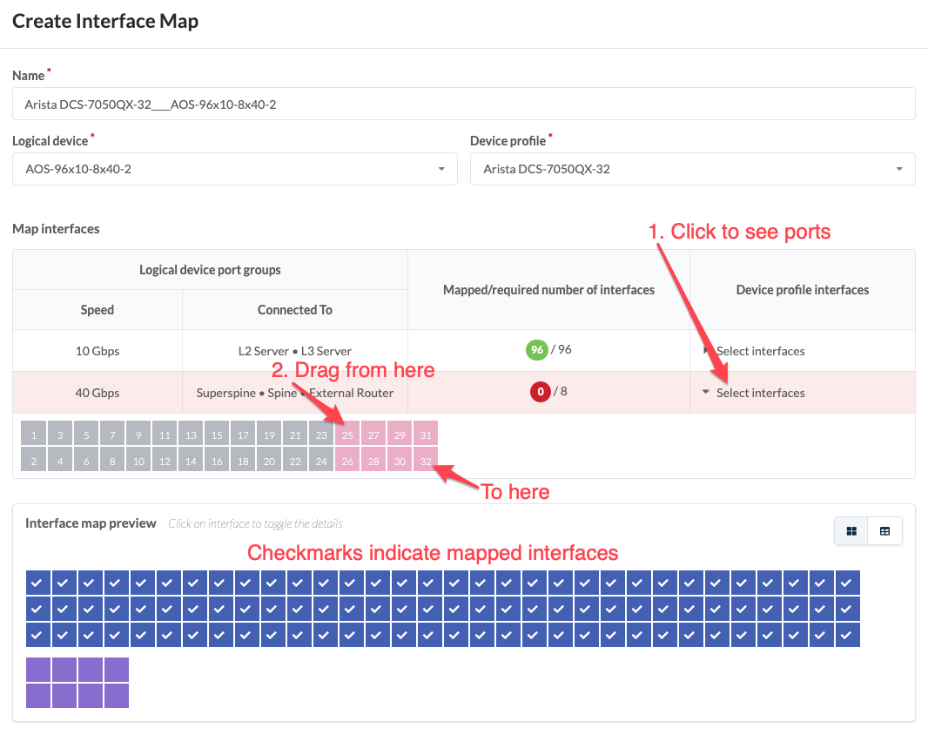Click port 32 in the port selector
928x735 pixels.
(426, 462)
